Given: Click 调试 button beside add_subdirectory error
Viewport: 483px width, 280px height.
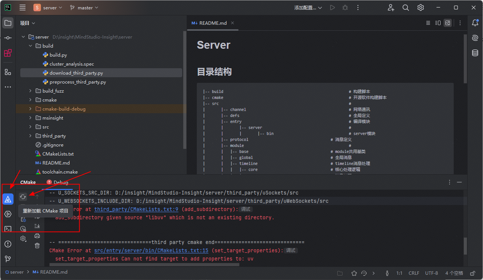Looking at the screenshot, I should coord(245,209).
